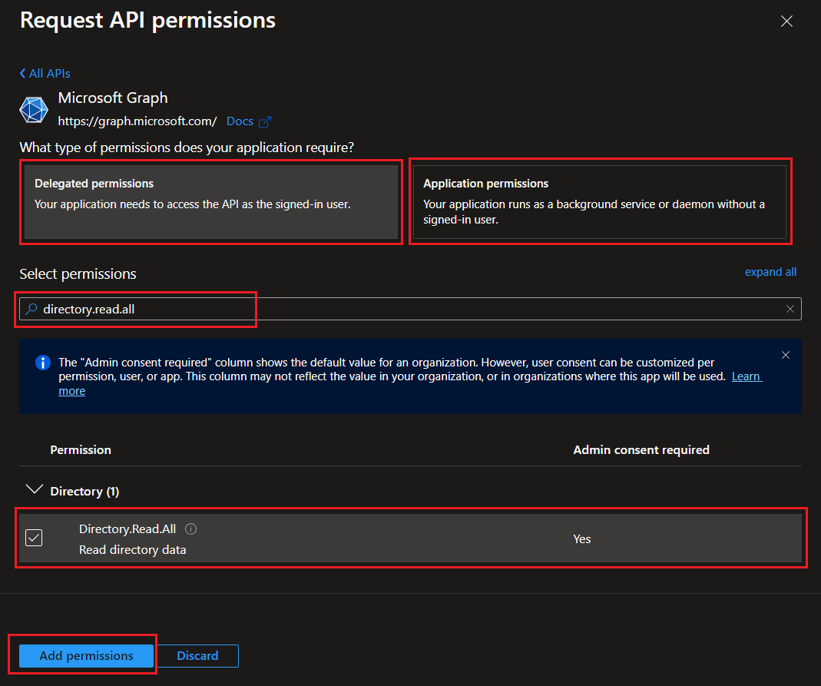Collapse the Directory (1) group chevron

click(x=34, y=490)
